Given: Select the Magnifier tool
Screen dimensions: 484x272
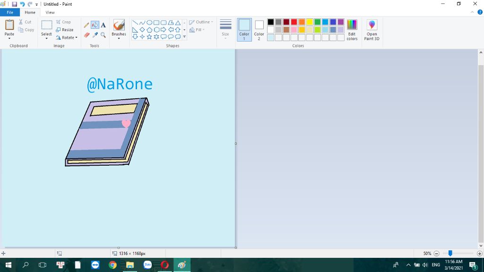Looking at the screenshot, I should pyautogui.click(x=103, y=35).
